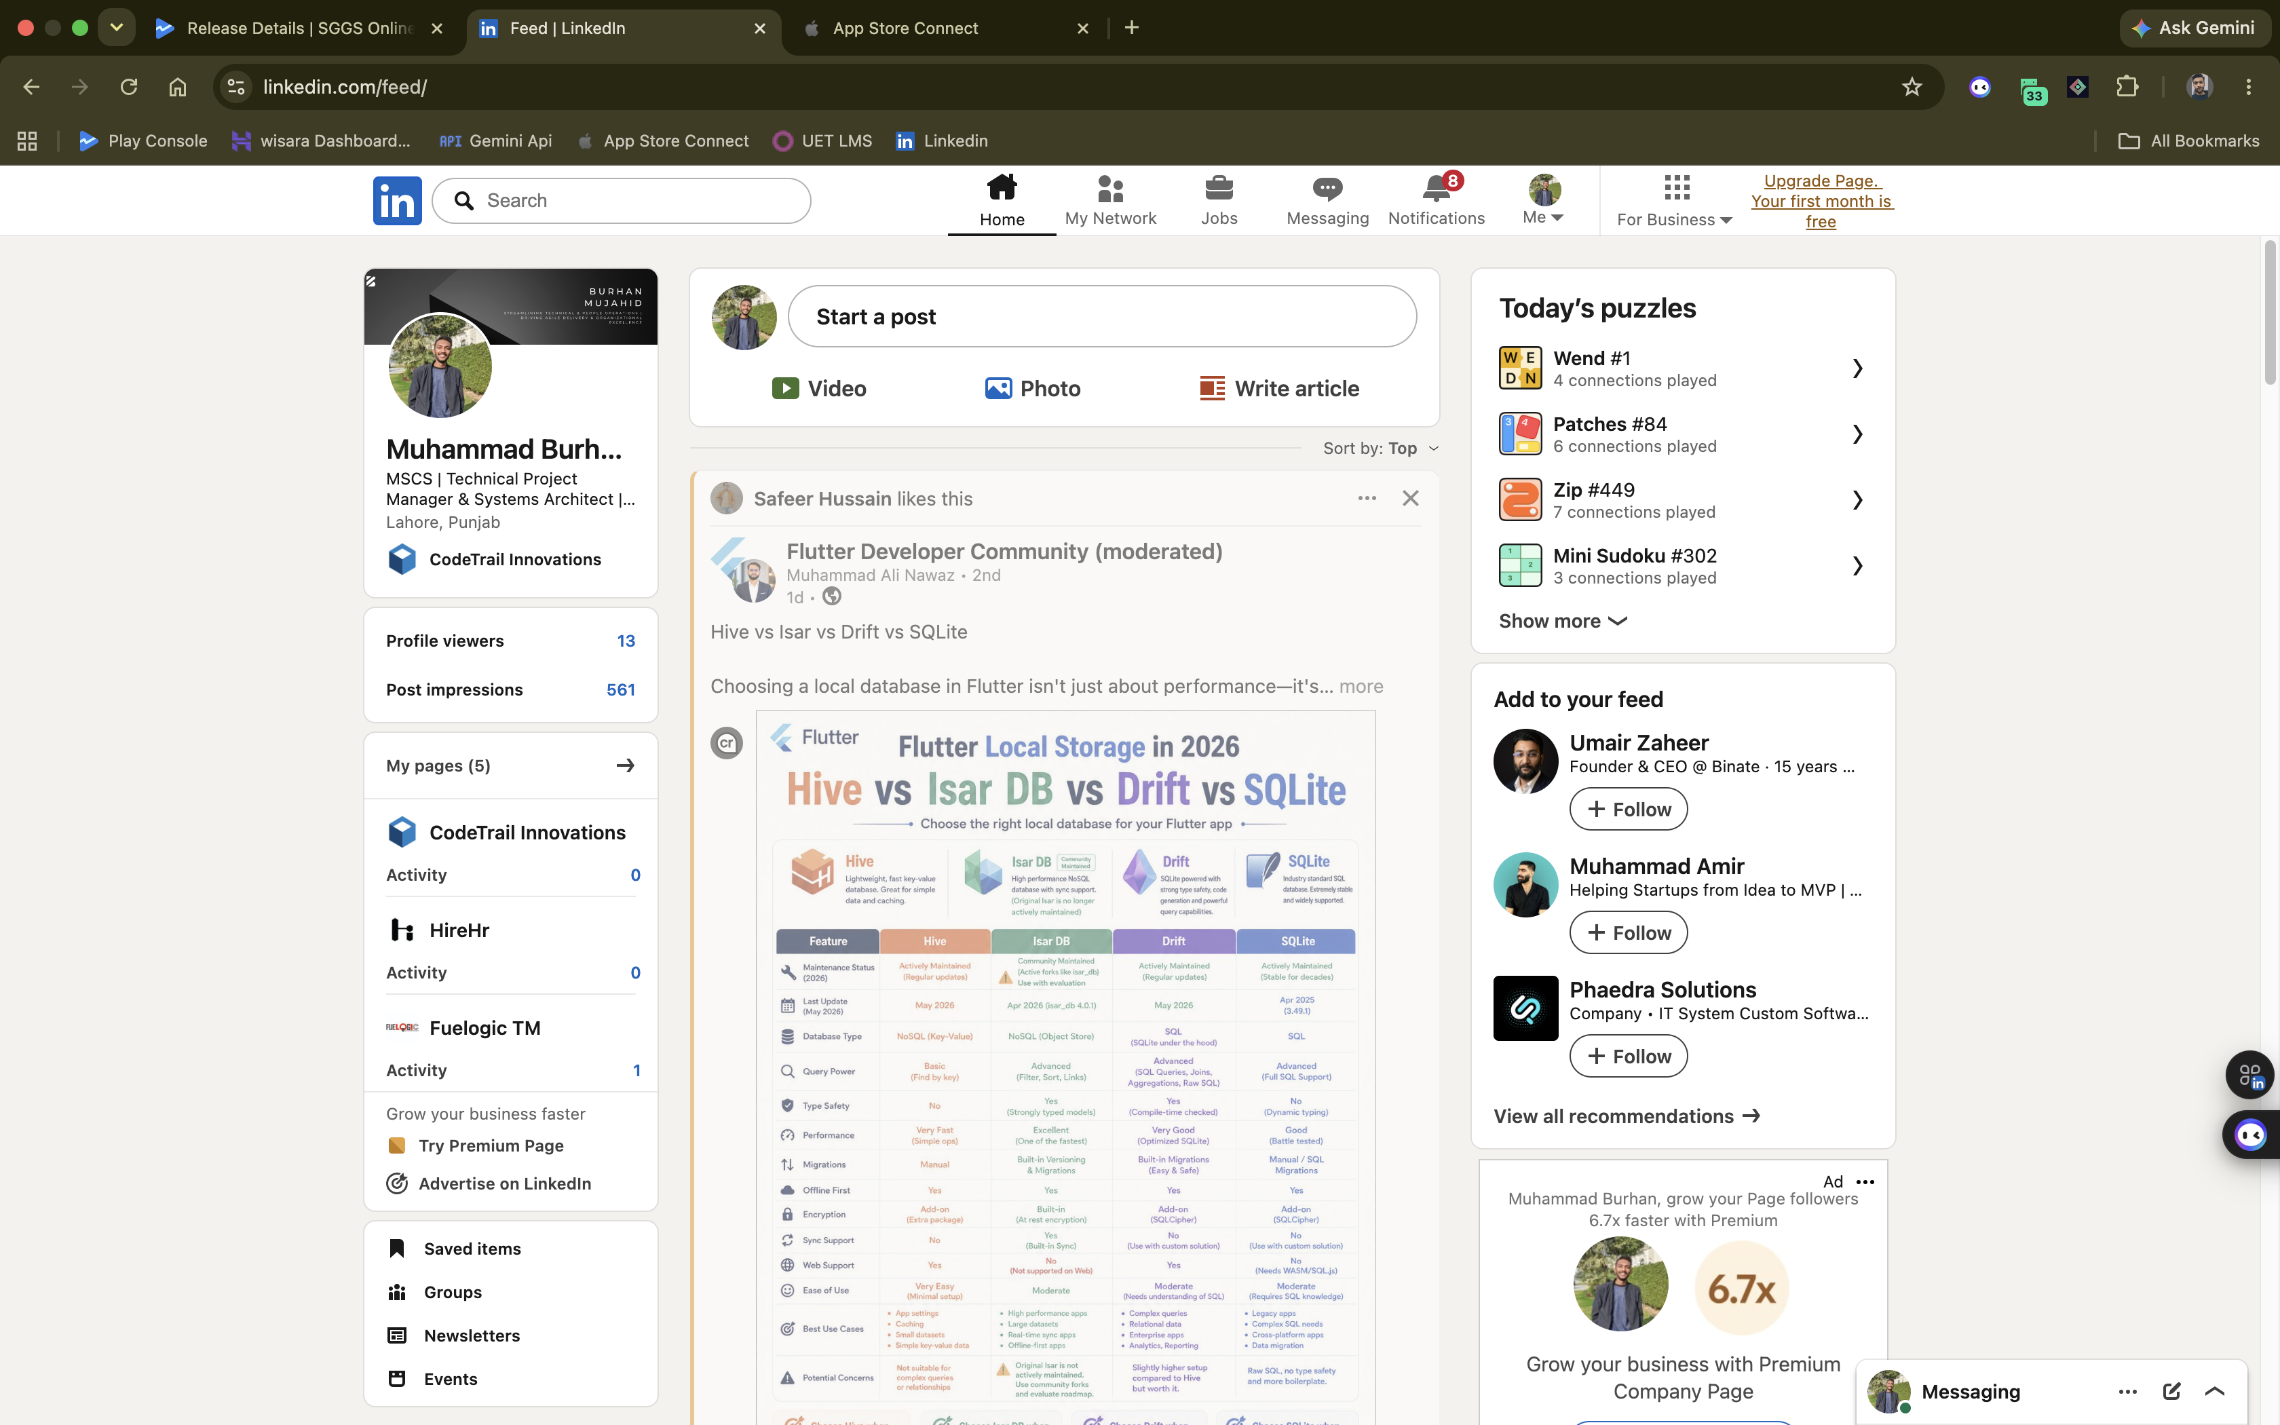This screenshot has height=1425, width=2280.
Task: Open UET LMS bookmark
Action: [822, 141]
